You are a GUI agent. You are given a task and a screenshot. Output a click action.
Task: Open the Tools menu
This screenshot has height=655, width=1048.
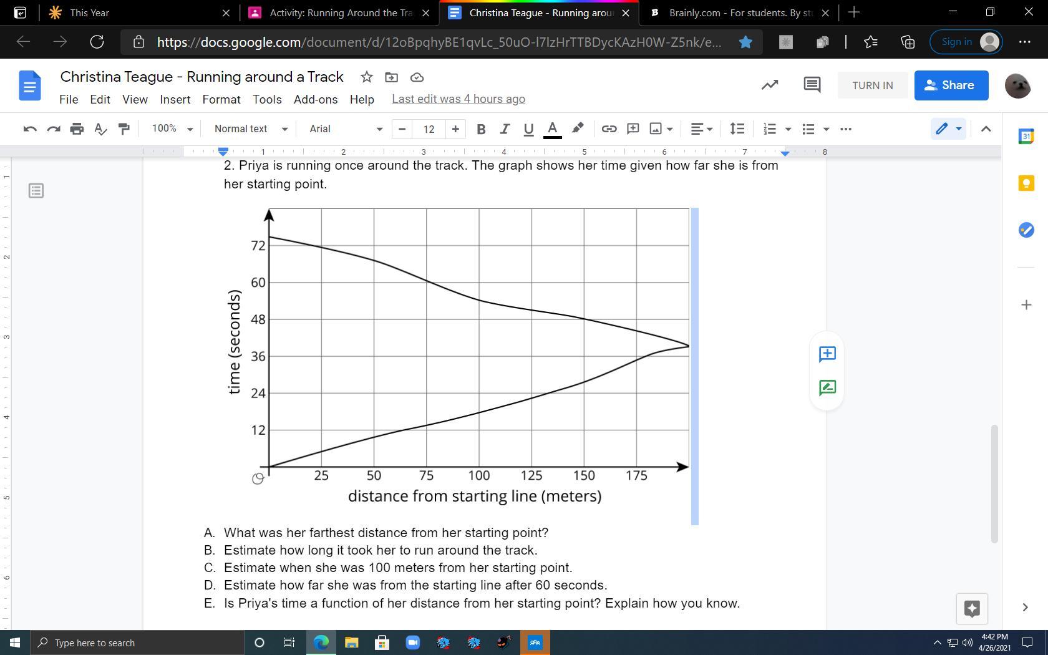pos(267,100)
